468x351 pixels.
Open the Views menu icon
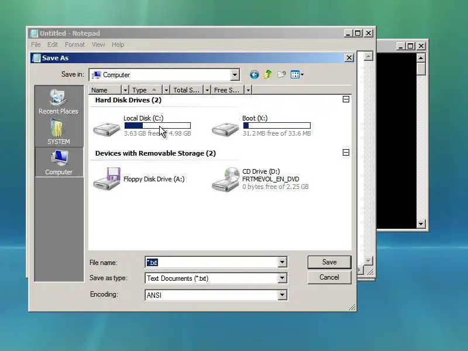click(297, 75)
